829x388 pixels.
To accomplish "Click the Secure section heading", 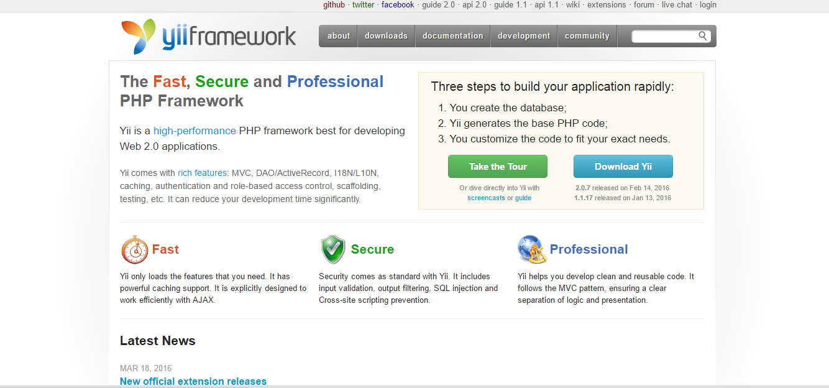I will pyautogui.click(x=372, y=249).
